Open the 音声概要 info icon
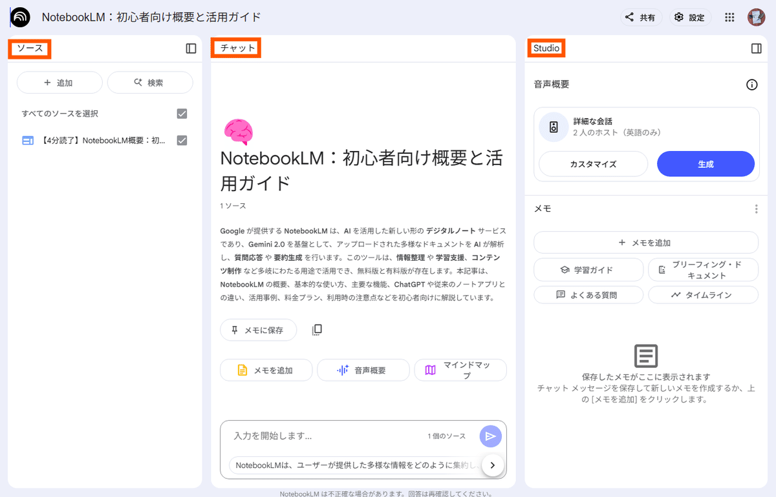This screenshot has width=776, height=497. tap(751, 85)
